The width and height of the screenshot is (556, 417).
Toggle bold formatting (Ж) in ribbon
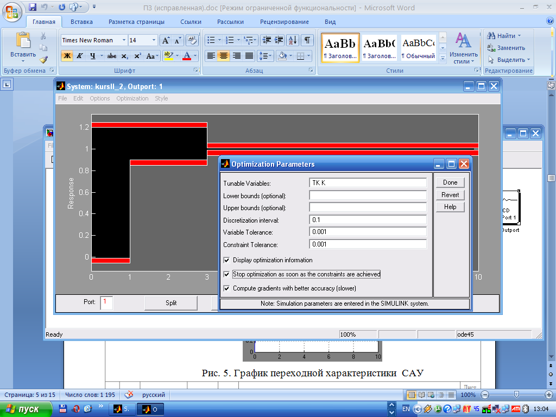(x=67, y=56)
